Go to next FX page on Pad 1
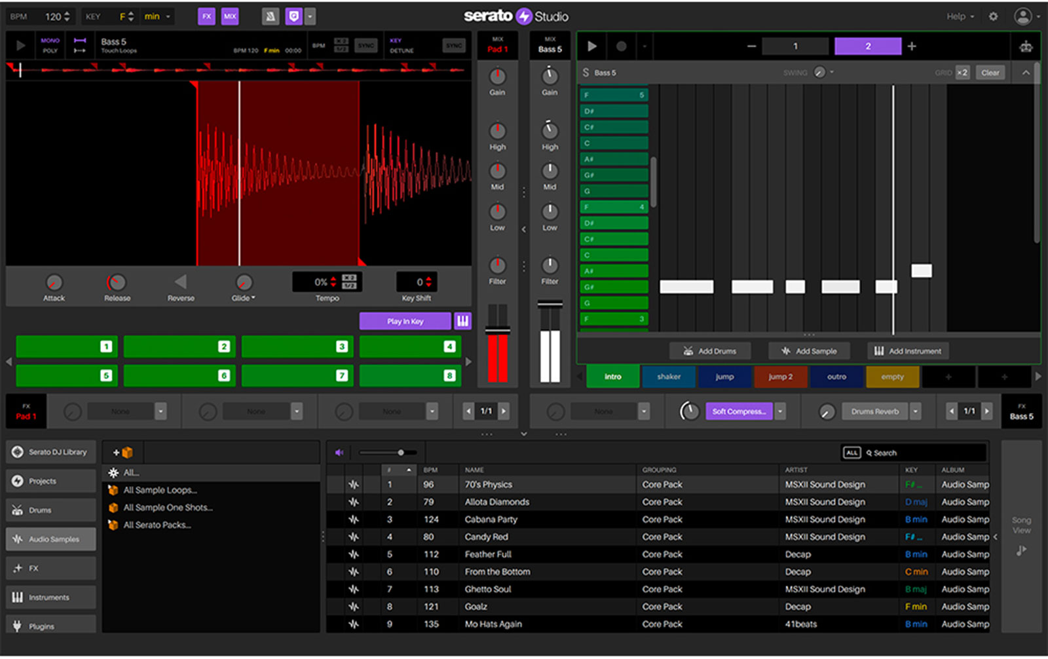1048x659 pixels. pyautogui.click(x=504, y=412)
